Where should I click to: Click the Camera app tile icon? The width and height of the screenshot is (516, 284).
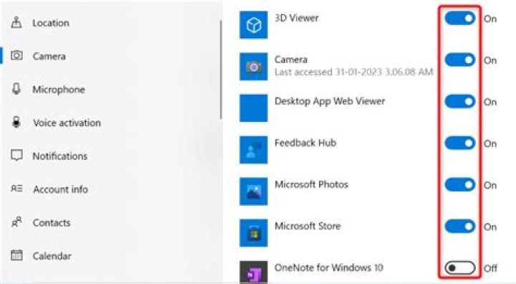pos(254,67)
